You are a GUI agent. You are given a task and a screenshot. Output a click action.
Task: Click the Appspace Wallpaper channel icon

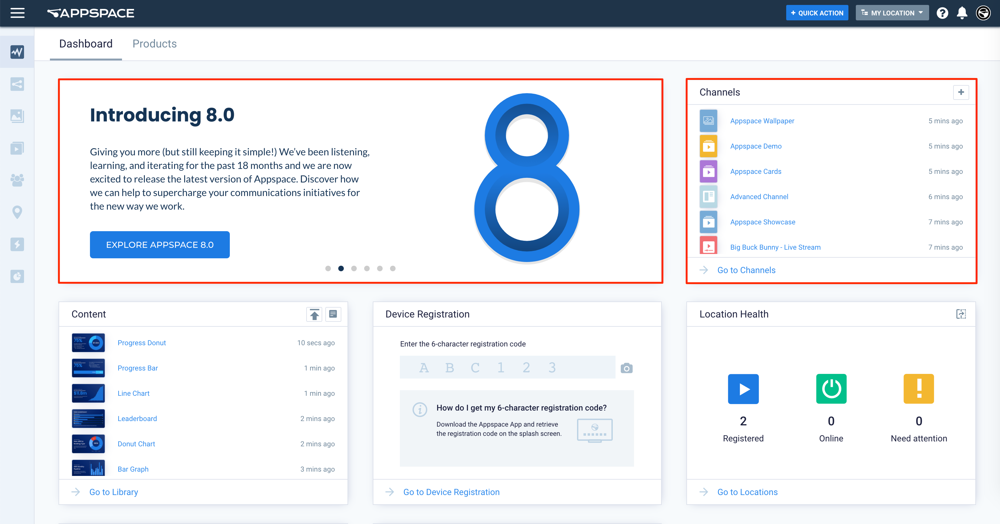(708, 121)
